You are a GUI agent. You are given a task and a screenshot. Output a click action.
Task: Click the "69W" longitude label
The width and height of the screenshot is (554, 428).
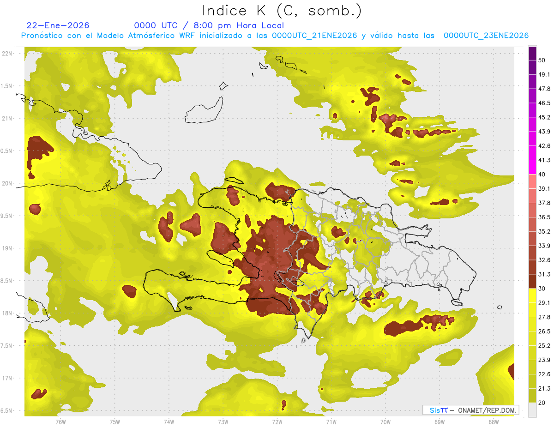point(440,422)
